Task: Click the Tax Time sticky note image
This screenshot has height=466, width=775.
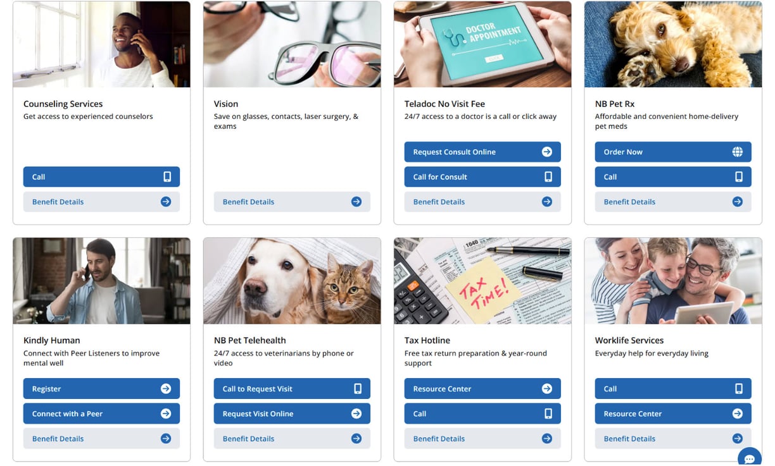Action: click(x=482, y=281)
